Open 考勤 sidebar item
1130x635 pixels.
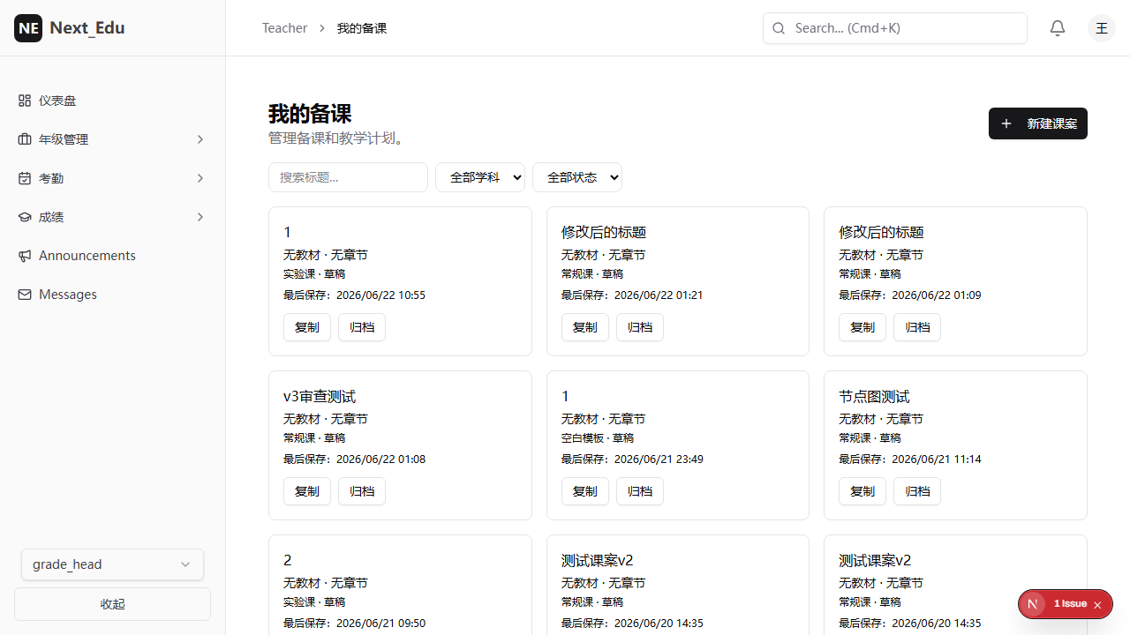click(x=113, y=178)
